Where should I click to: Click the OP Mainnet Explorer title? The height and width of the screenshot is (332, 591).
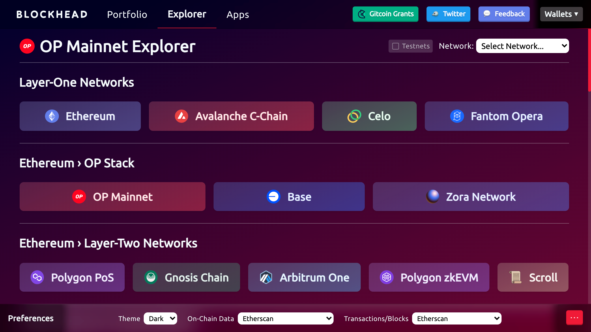(118, 46)
